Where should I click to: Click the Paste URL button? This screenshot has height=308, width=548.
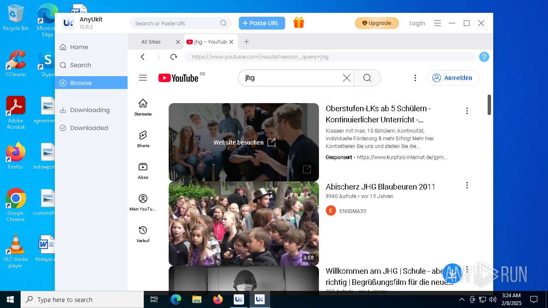[262, 23]
